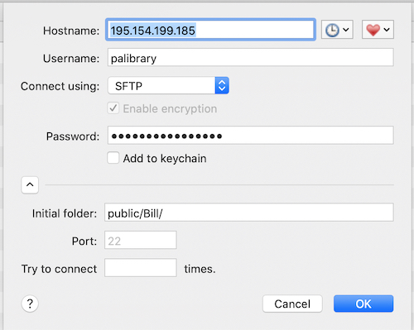Toggle the Enable encryption checkbox
This screenshot has height=330, width=414.
(113, 108)
